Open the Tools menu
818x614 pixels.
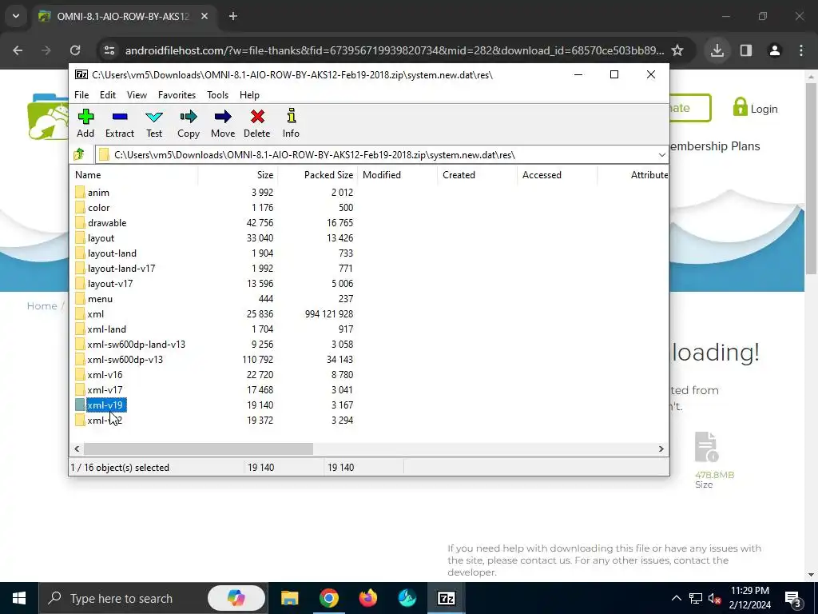point(217,95)
